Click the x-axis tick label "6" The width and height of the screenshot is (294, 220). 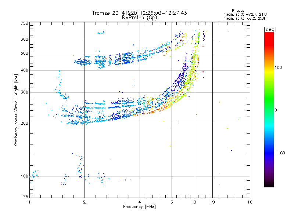point(172,202)
